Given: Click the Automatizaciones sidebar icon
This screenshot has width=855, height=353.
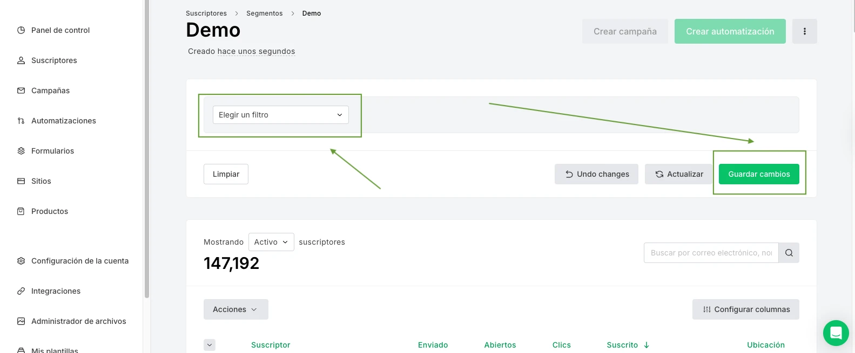Looking at the screenshot, I should pos(21,121).
